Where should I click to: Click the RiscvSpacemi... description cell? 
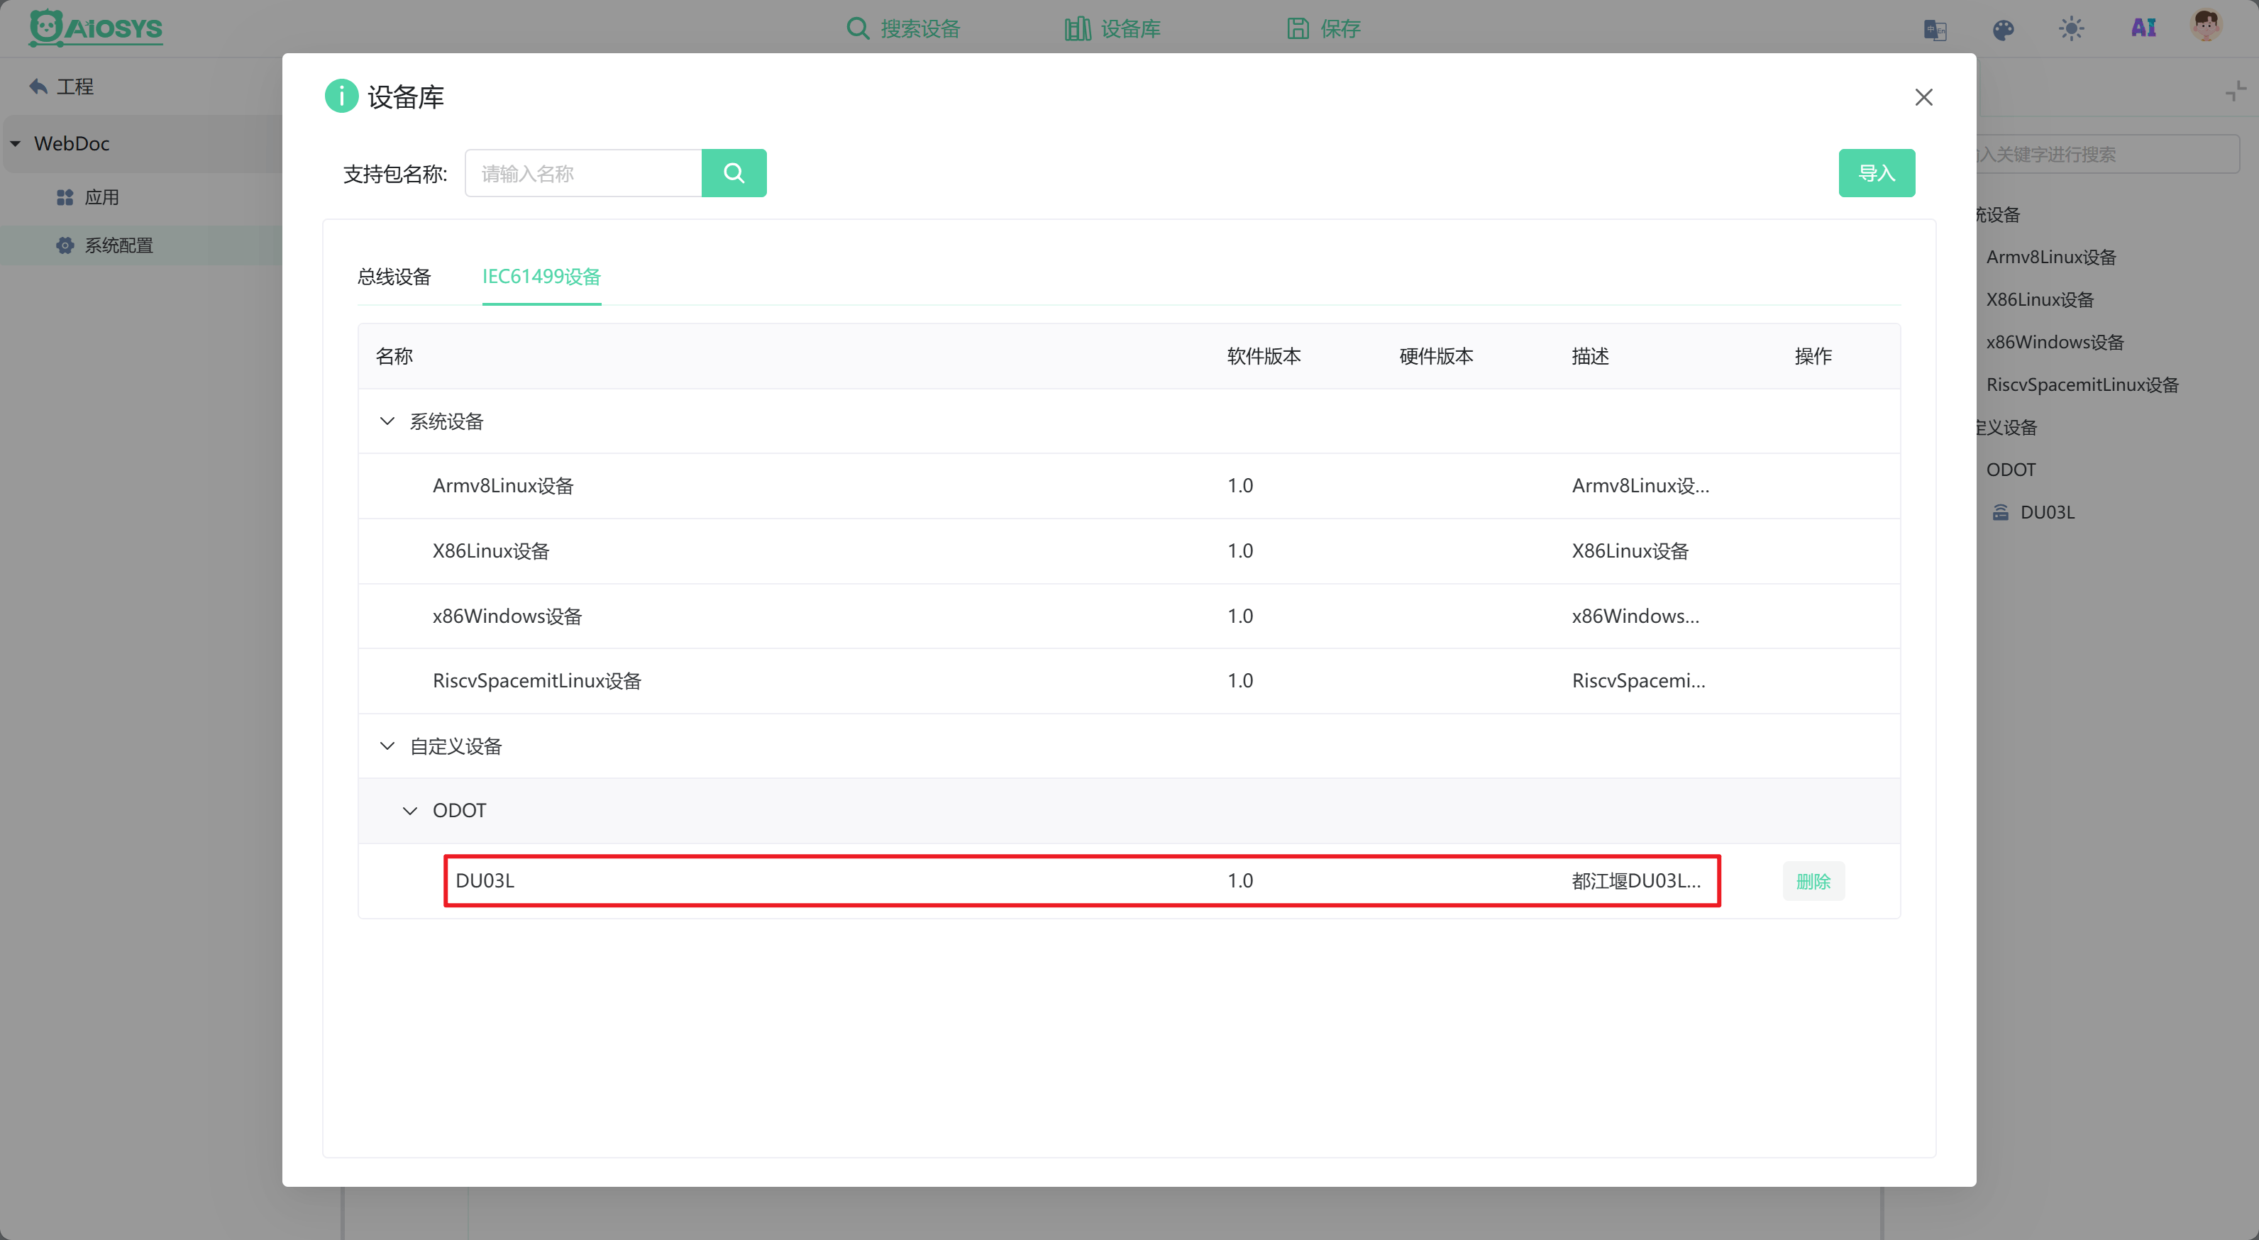point(1638,680)
